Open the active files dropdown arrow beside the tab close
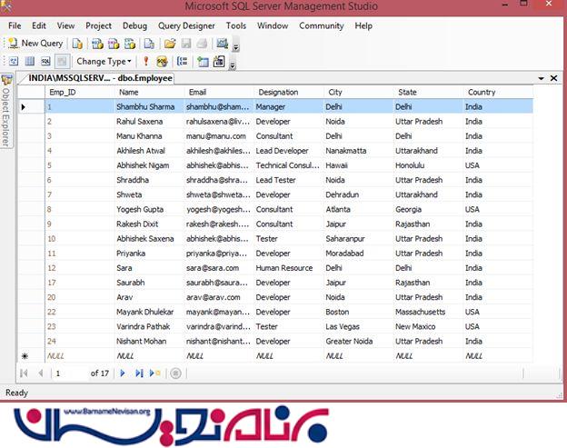 542,79
